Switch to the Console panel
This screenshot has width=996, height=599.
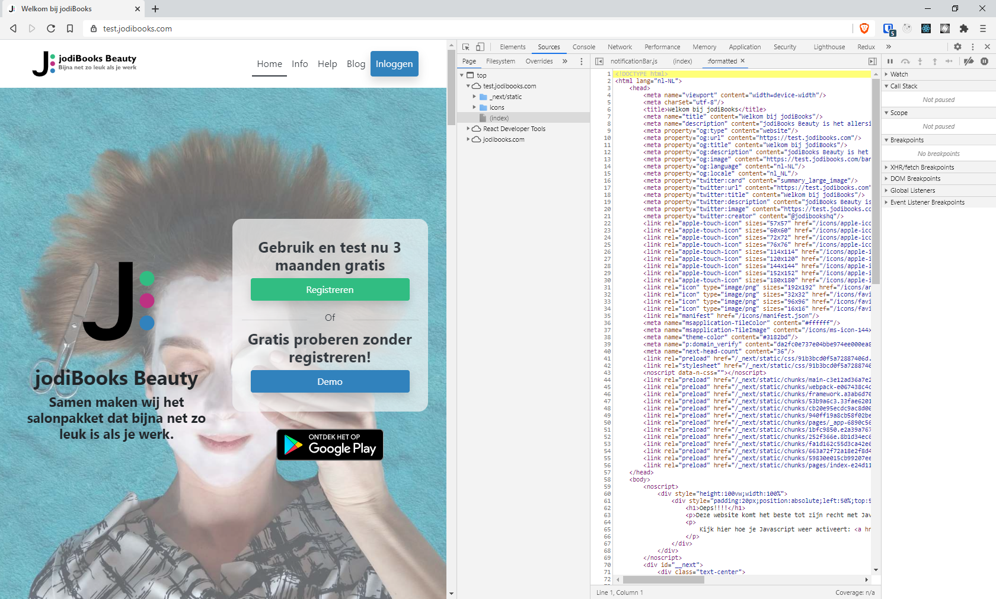tap(583, 47)
